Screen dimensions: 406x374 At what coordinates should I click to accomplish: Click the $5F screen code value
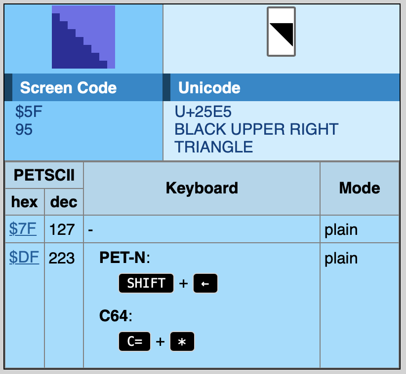(29, 112)
